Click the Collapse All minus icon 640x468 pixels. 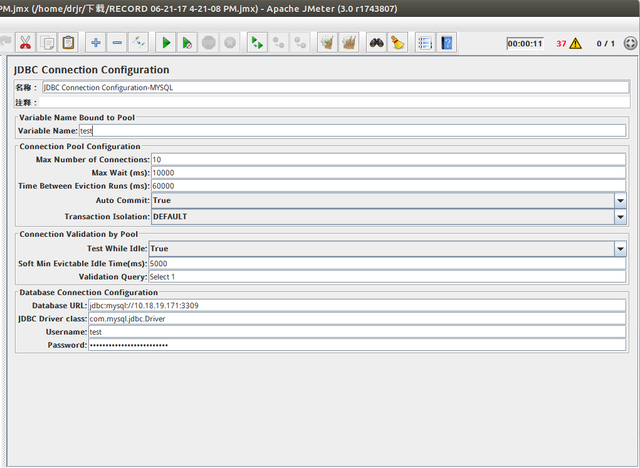pos(117,43)
